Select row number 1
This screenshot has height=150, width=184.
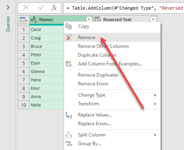[x=24, y=30]
